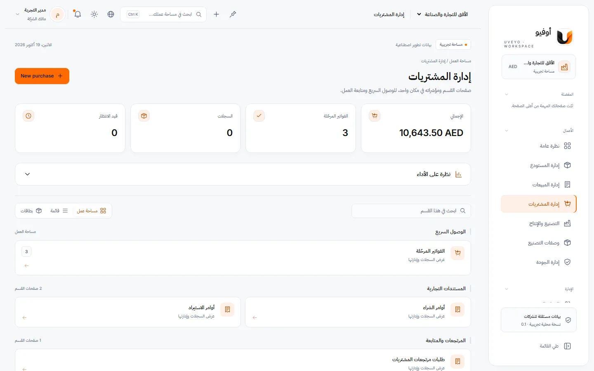Open the notifications bell

pos(78,14)
